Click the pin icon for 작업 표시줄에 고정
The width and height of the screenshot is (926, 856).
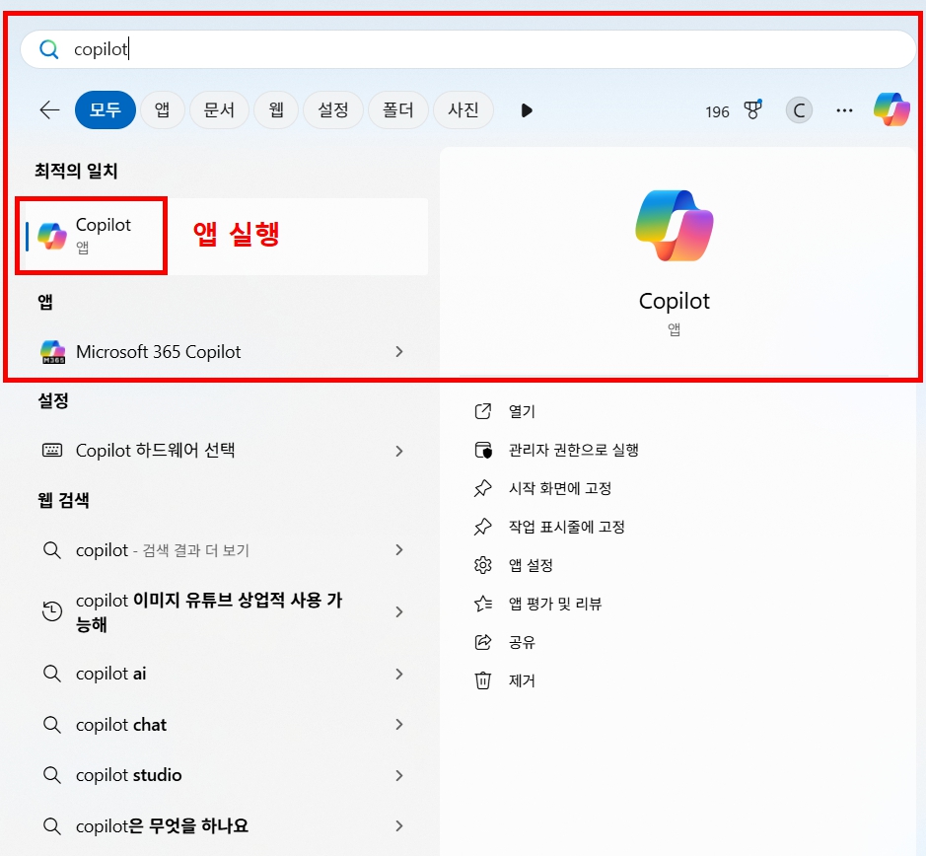483,527
